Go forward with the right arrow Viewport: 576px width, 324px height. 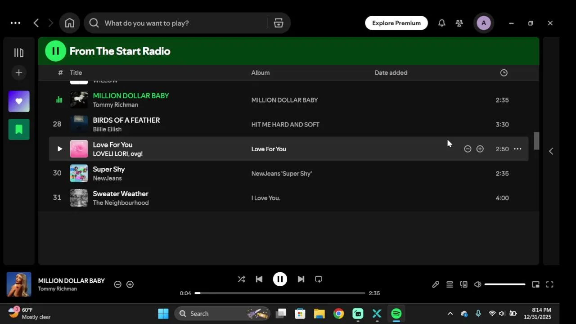coord(50,23)
